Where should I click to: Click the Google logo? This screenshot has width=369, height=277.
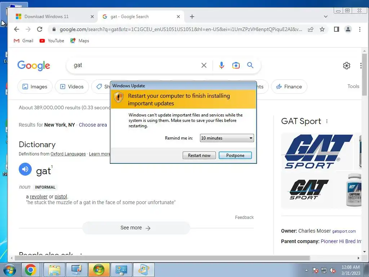coord(34,66)
